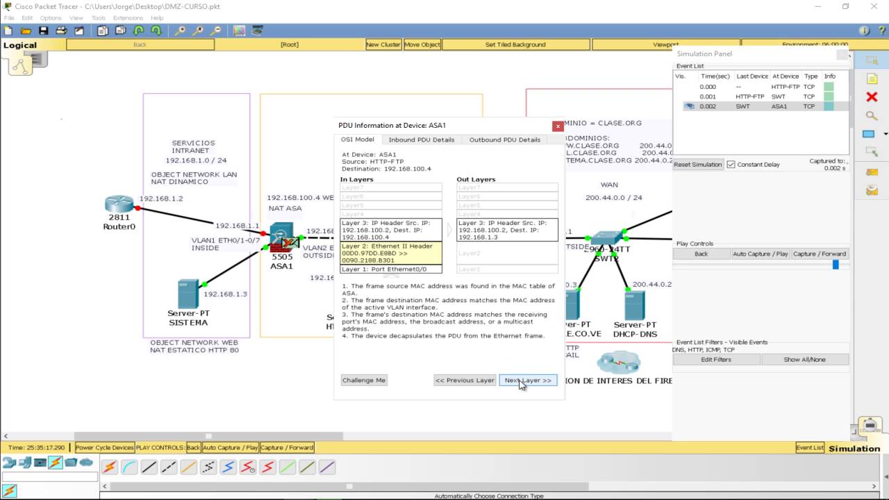Open the custom devices dialog icon

coord(257,31)
